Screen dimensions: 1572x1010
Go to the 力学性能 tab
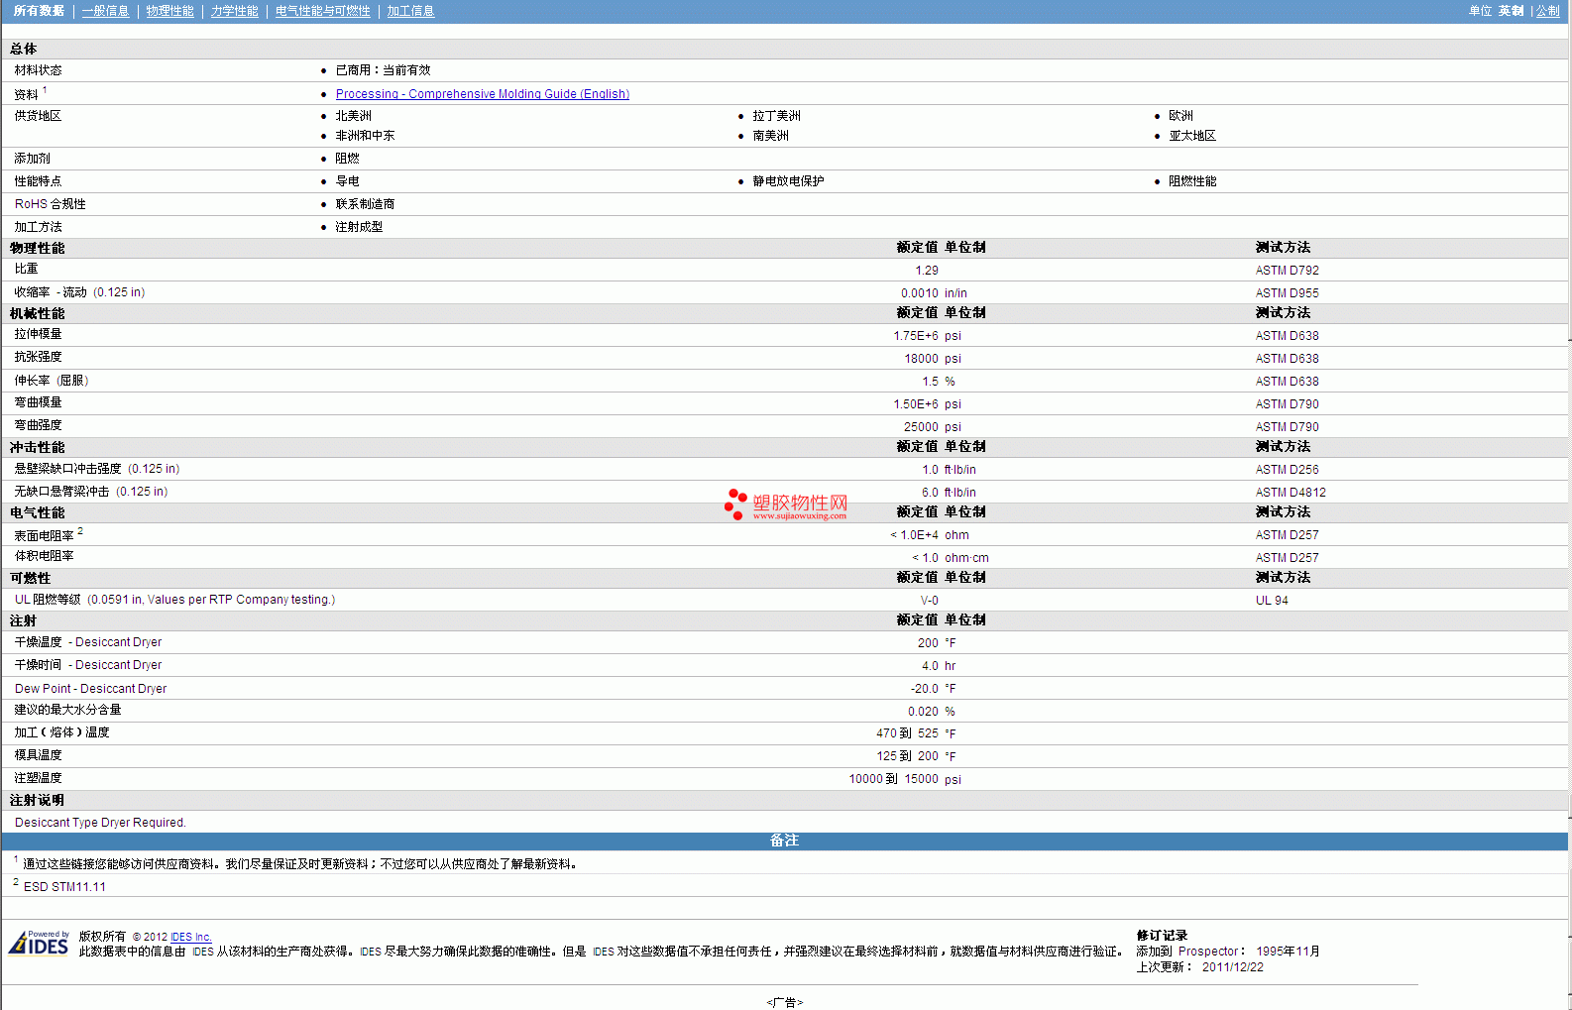[x=234, y=11]
